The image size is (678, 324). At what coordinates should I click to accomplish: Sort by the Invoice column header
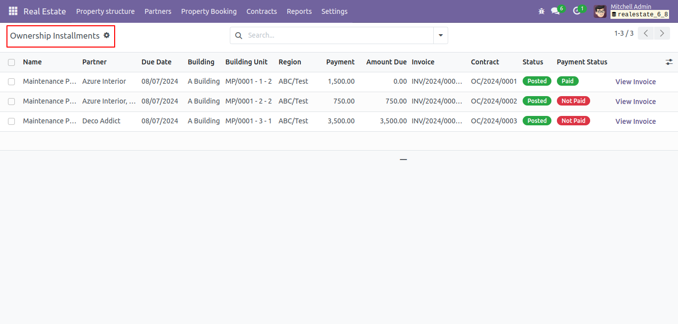pyautogui.click(x=423, y=62)
